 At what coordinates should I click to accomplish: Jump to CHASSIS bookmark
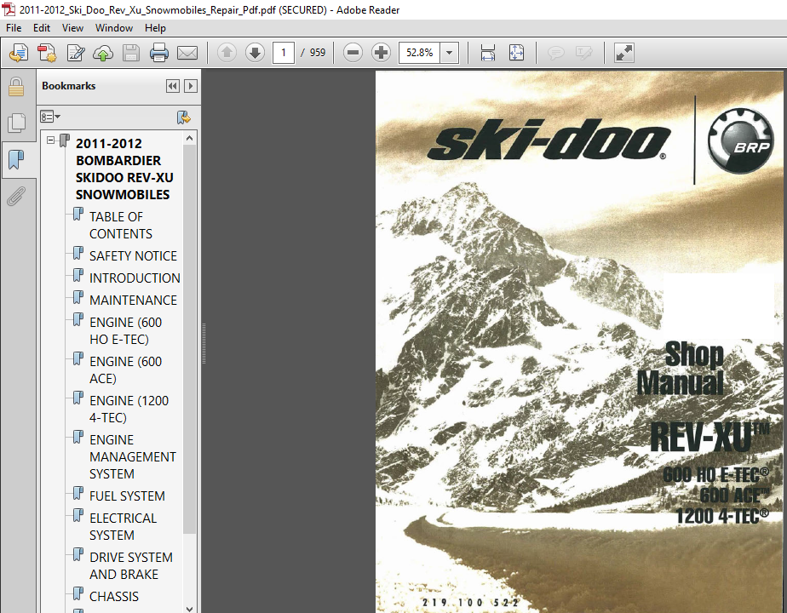tap(114, 597)
